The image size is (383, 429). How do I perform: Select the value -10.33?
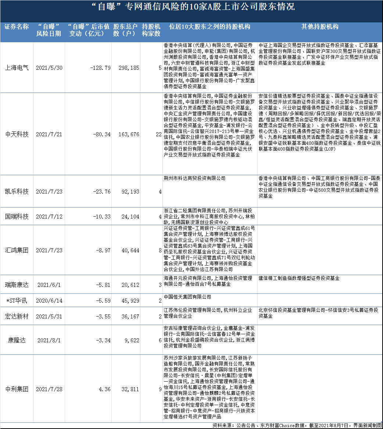(x=102, y=216)
